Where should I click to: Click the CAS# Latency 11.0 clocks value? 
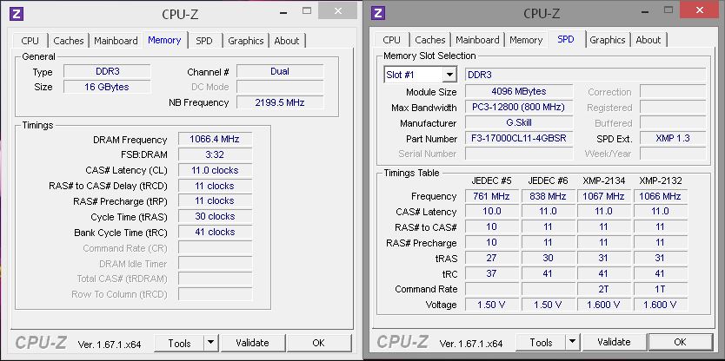click(x=216, y=170)
